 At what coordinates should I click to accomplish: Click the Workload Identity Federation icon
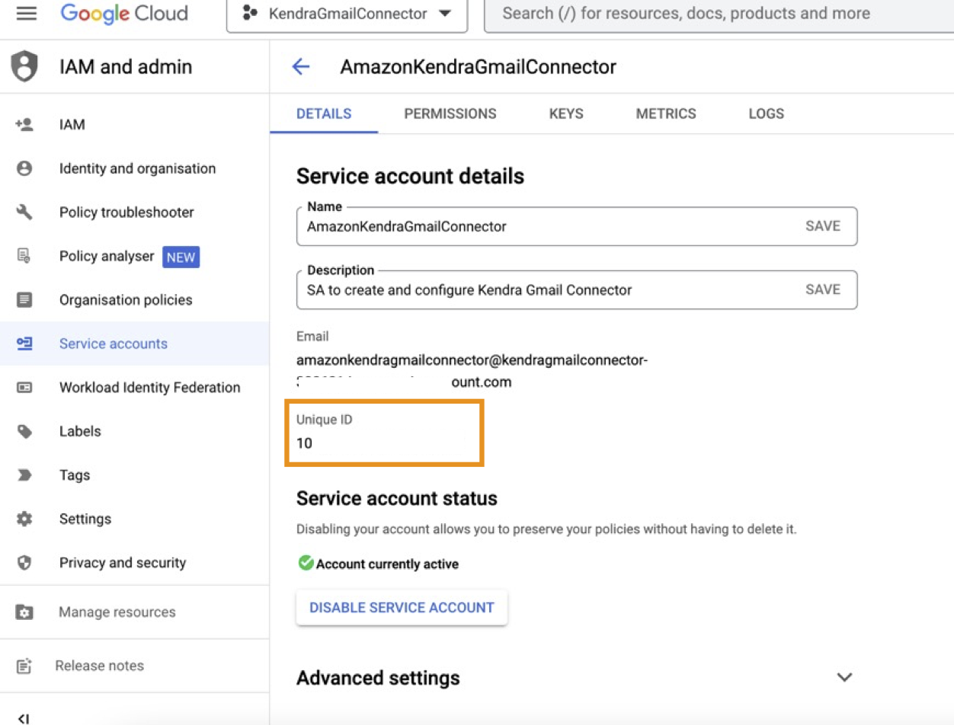tap(24, 388)
